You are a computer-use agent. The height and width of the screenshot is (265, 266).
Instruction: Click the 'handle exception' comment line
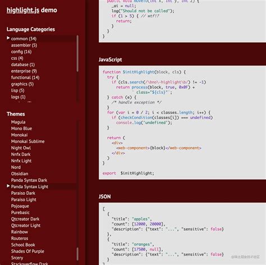[136, 102]
